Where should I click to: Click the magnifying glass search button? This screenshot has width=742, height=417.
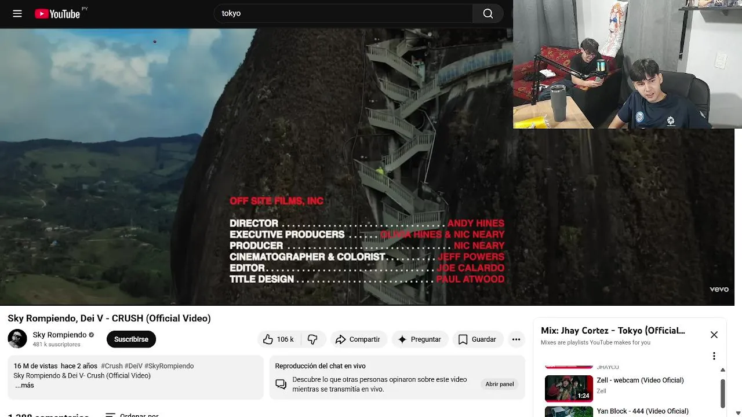pos(488,13)
